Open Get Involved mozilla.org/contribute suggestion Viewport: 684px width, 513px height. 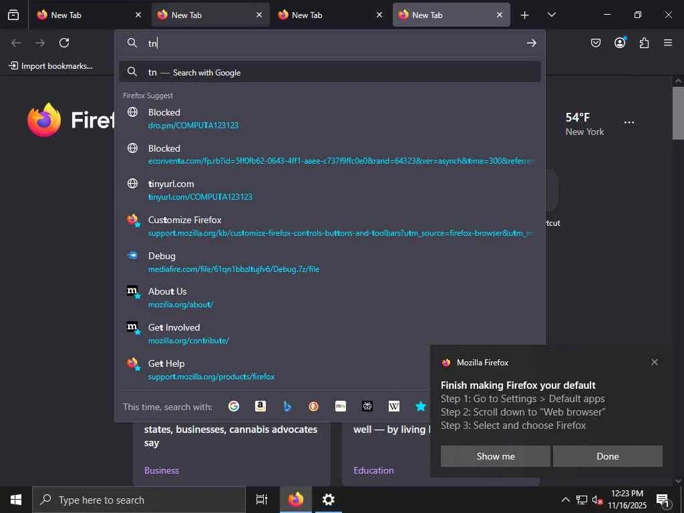[330, 334]
